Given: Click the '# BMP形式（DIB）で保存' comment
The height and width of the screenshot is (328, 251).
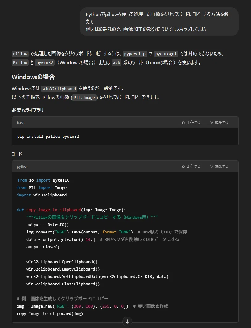Looking at the screenshot, I should click(162, 232).
